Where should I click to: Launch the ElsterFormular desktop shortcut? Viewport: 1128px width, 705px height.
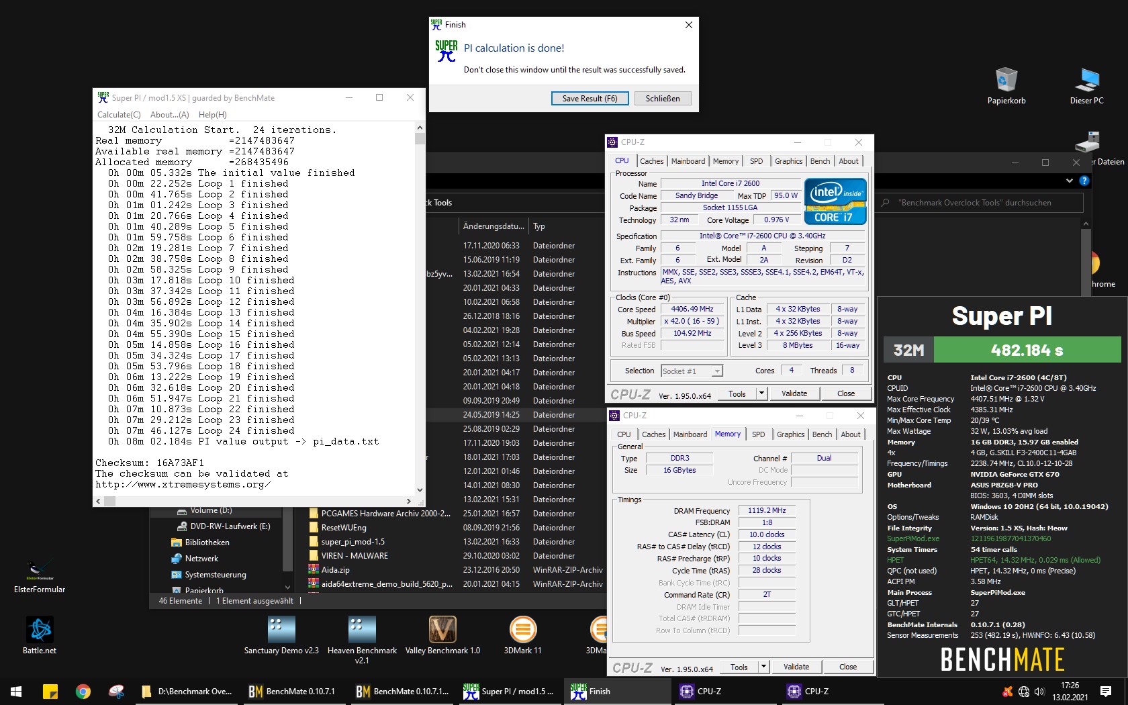[40, 575]
